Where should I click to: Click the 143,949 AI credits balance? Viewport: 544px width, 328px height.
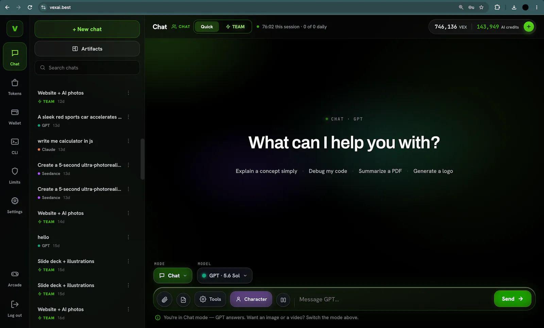coord(498,27)
